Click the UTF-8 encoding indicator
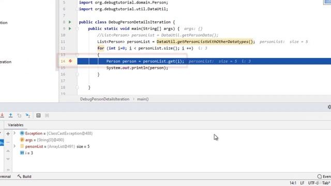Screen dimensions: 331x186 [313, 183]
